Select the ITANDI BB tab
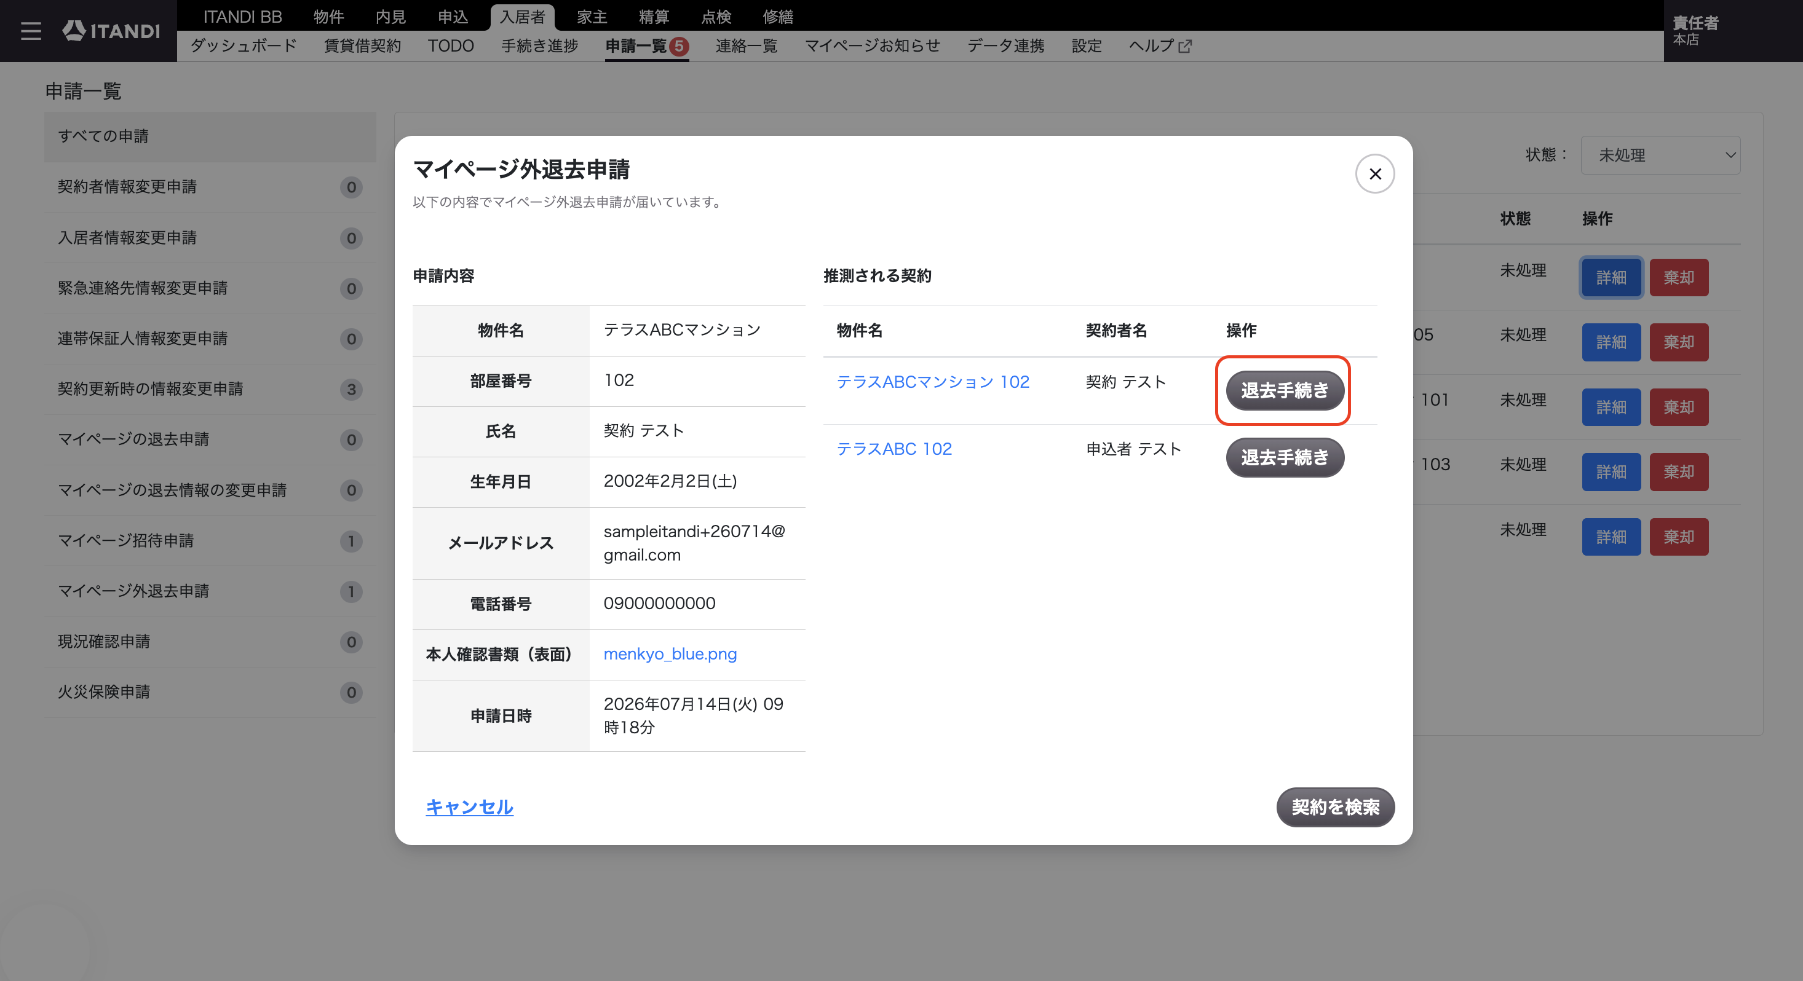The height and width of the screenshot is (981, 1803). pos(242,16)
